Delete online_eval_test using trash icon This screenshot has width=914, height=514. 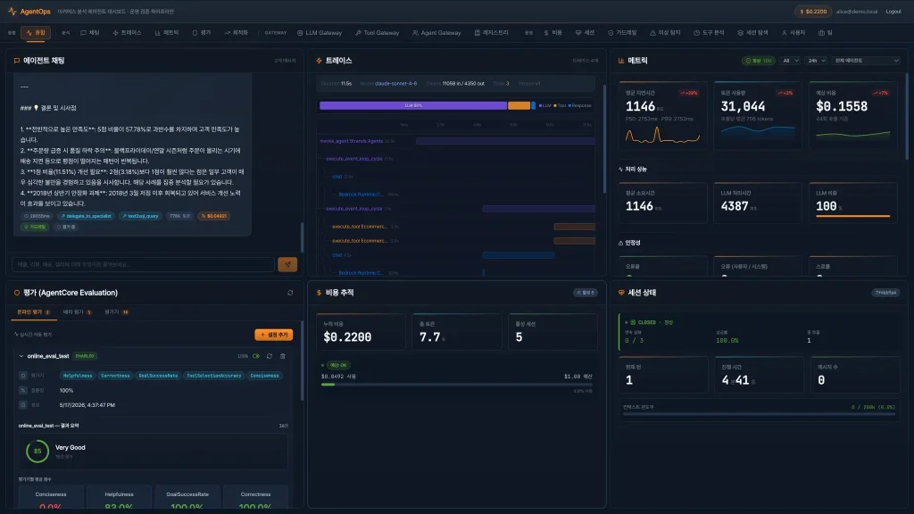click(x=283, y=356)
